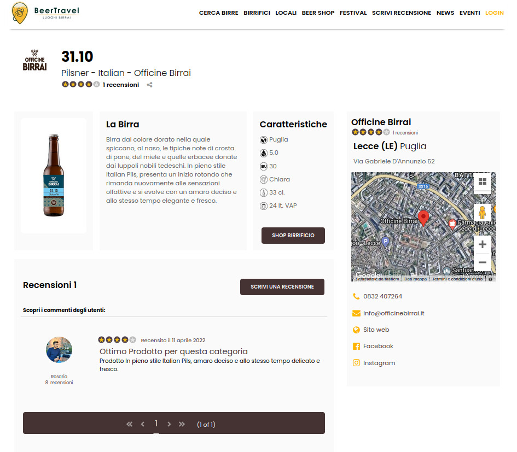Click the 1 recensioni text under the beer title
The image size is (517, 452).
tap(121, 85)
